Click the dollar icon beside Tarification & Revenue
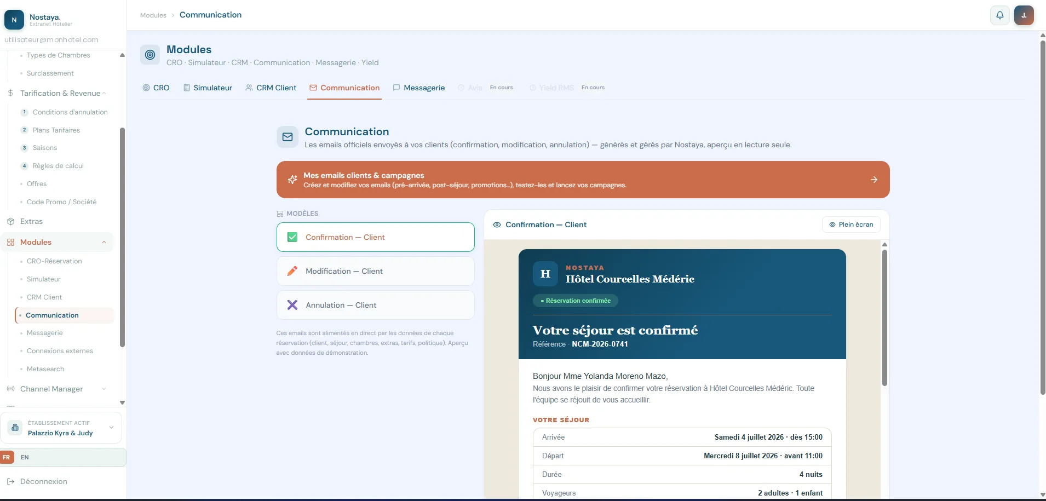Screen dimensions: 1046x501 tap(10, 93)
